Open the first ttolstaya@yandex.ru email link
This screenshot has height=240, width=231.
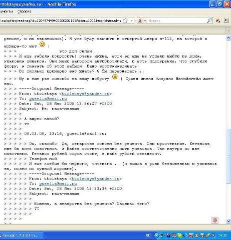tap(86, 93)
